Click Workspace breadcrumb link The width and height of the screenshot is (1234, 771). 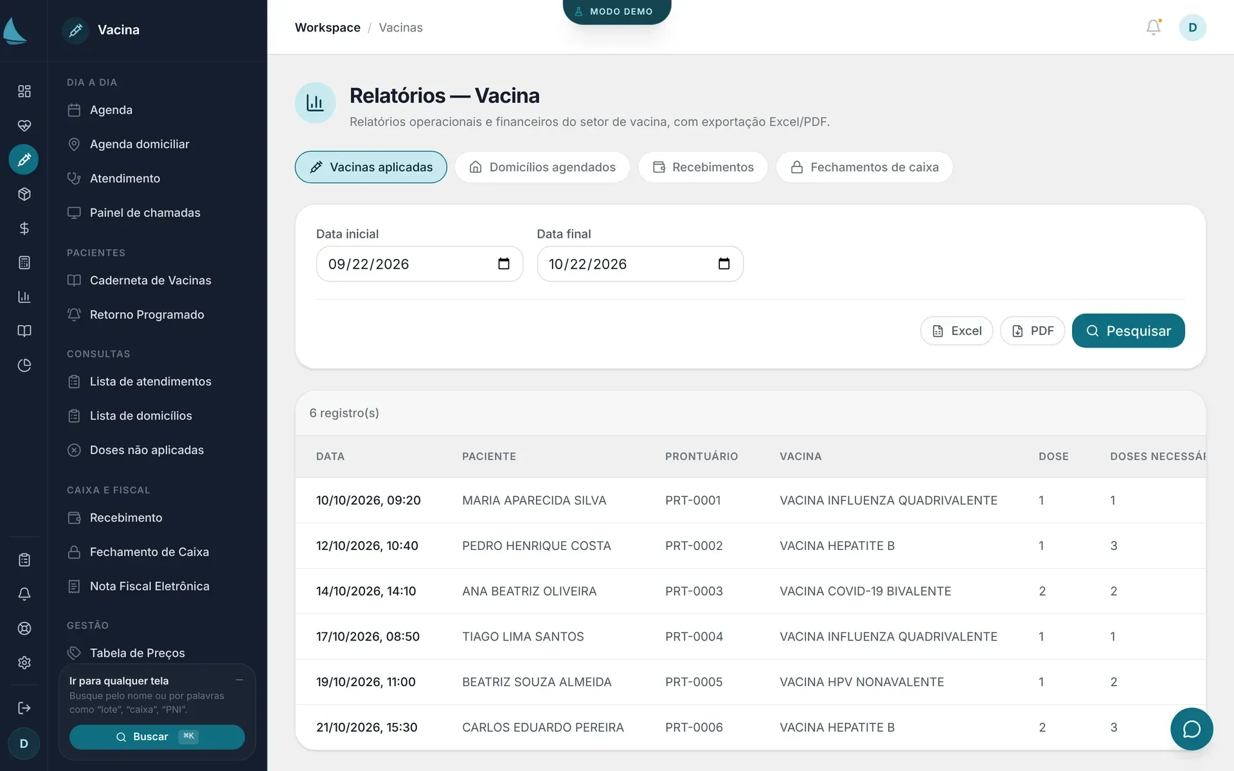point(327,28)
